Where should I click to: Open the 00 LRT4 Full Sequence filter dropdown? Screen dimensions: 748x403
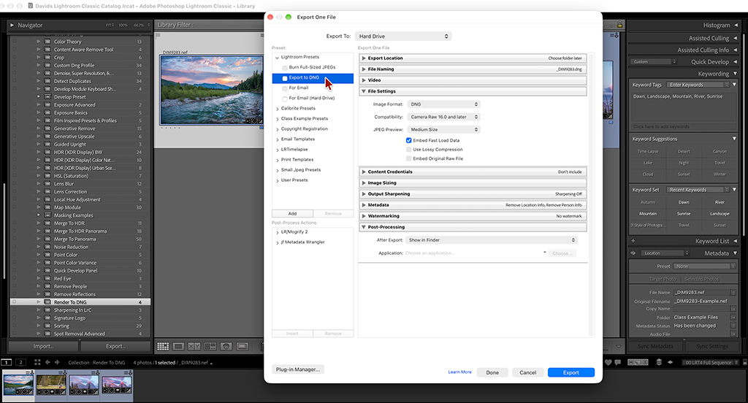[x=710, y=362]
